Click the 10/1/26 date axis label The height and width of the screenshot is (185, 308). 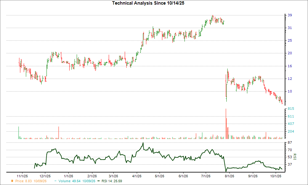tap(276, 176)
